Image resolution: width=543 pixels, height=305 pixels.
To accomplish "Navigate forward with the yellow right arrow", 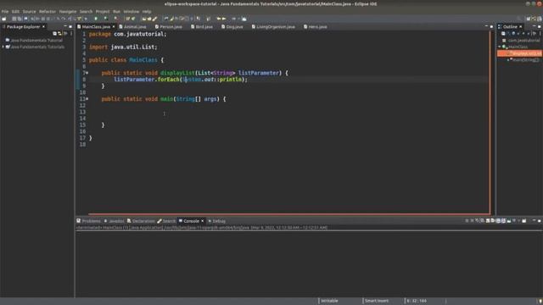I will click(x=224, y=19).
